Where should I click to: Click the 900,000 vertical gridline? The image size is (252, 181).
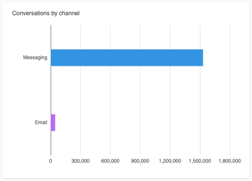tap(140, 90)
